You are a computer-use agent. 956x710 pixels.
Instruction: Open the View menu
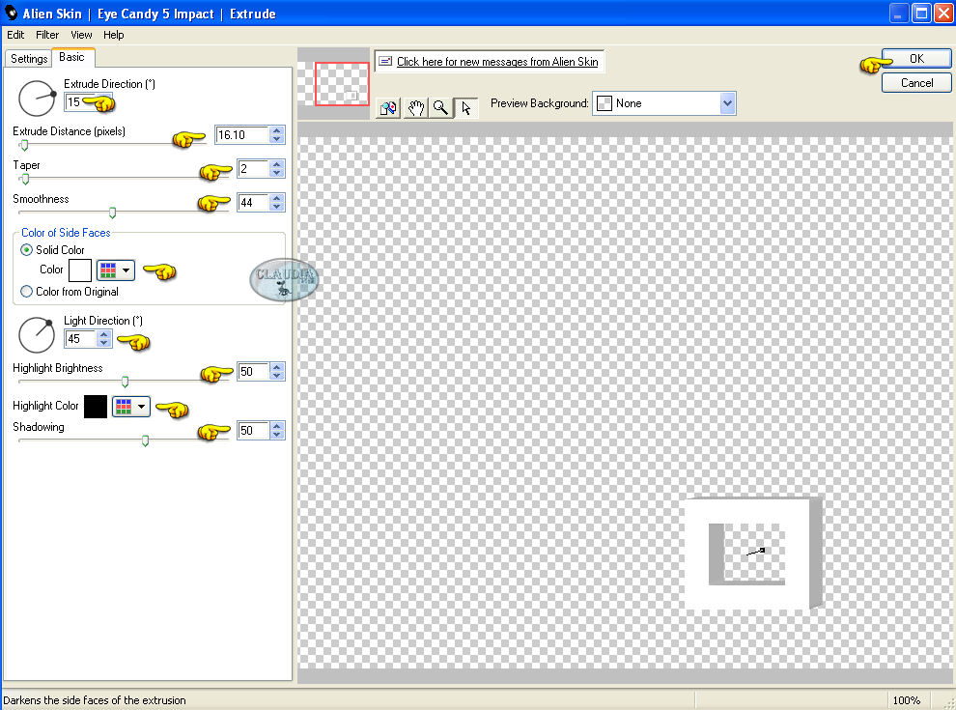click(x=81, y=35)
